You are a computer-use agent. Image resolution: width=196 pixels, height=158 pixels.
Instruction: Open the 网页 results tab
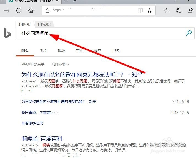(x=25, y=50)
